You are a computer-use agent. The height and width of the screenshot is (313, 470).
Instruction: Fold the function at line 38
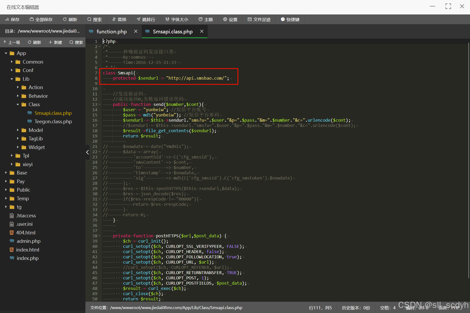(100, 236)
